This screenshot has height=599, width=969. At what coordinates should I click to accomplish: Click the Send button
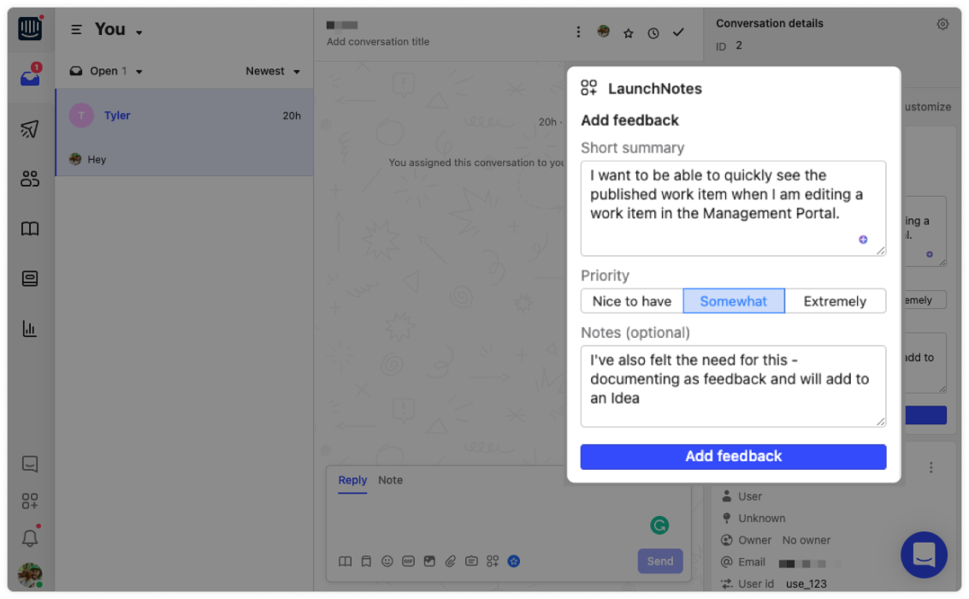(x=660, y=561)
